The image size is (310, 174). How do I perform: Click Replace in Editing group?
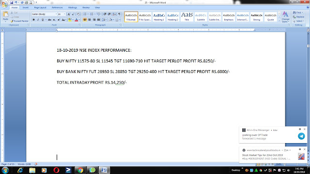(x=298, y=17)
